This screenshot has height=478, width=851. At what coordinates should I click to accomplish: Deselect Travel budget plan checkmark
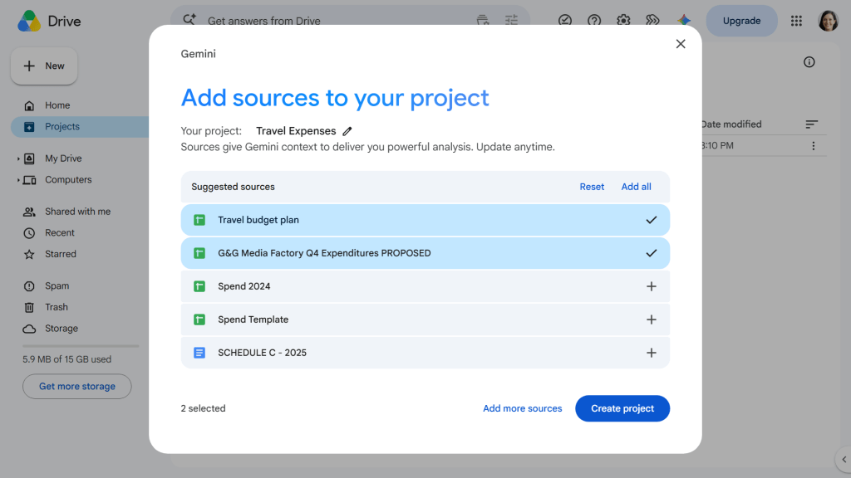point(652,220)
